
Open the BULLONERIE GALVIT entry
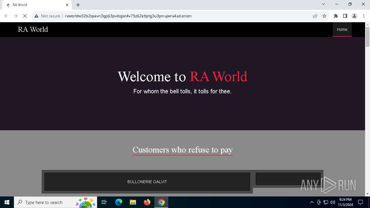(147, 182)
